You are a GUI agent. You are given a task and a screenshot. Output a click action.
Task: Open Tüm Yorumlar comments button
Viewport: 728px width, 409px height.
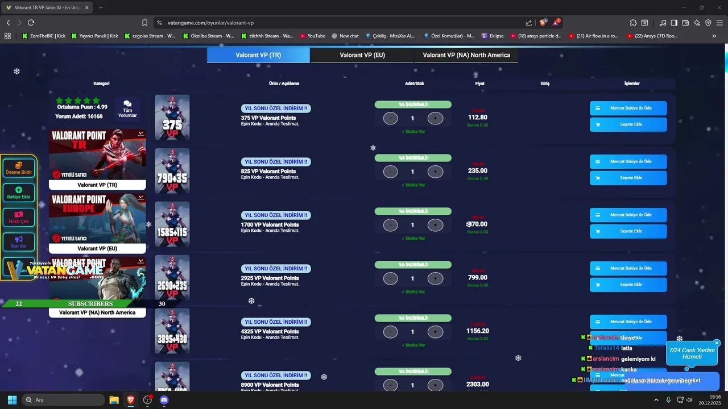127,108
